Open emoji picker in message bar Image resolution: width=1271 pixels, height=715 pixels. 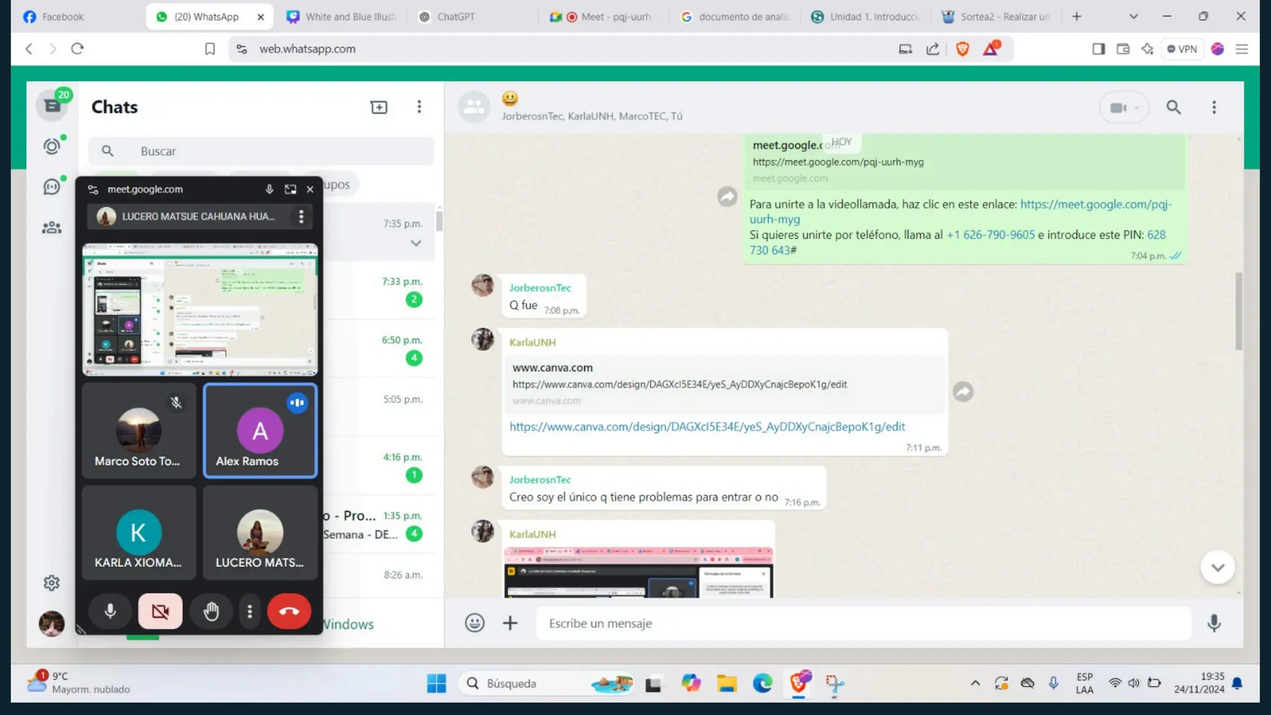(475, 623)
